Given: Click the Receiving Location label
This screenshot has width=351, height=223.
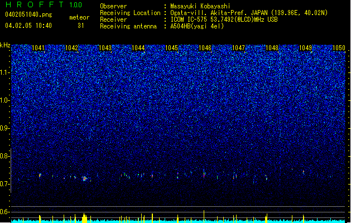Looking at the screenshot, I should click(x=130, y=13).
